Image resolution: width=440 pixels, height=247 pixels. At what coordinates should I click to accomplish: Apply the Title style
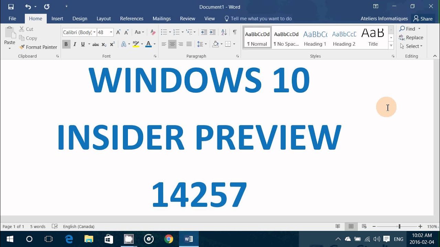(373, 38)
